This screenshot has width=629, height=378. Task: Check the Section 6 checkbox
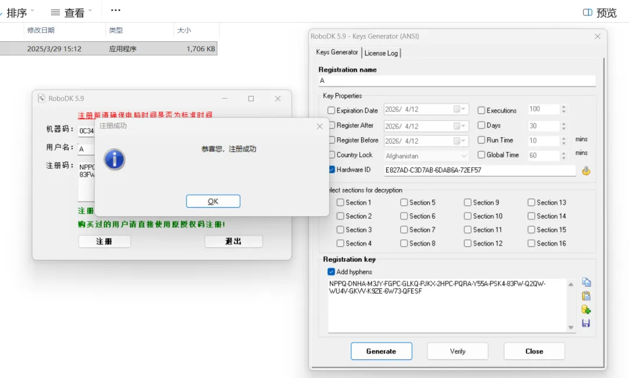coord(404,216)
